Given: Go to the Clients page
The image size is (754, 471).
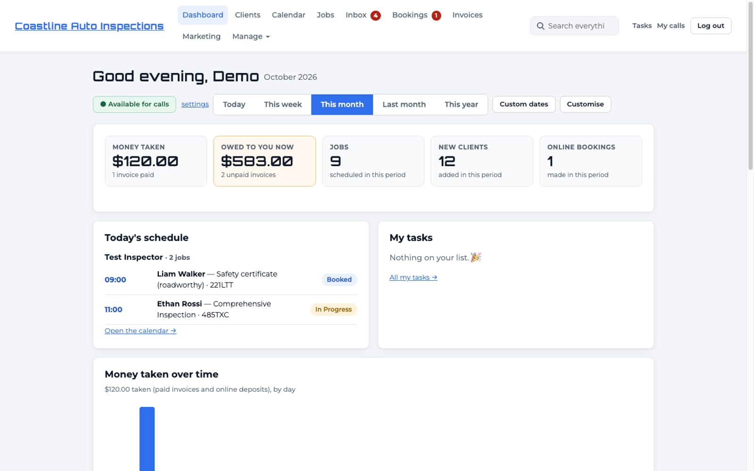Looking at the screenshot, I should click(x=247, y=15).
